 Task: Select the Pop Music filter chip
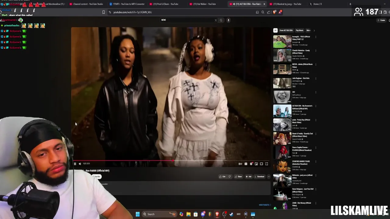click(x=300, y=30)
